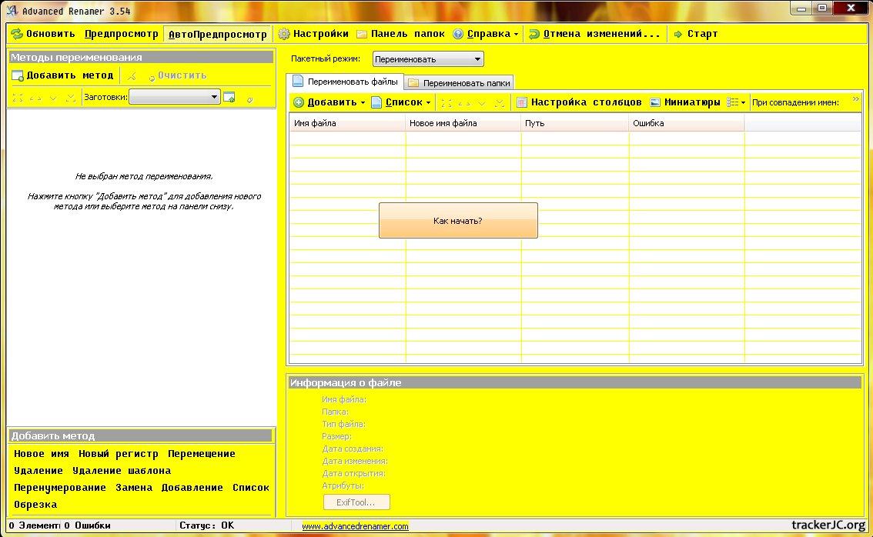The image size is (873, 537).
Task: Click the Добавить метод icon
Action: pyautogui.click(x=18, y=75)
